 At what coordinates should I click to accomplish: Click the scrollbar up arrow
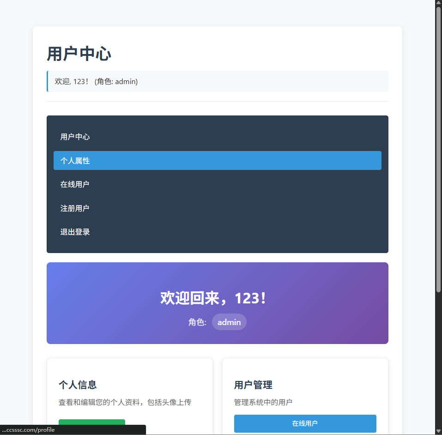click(438, 3)
